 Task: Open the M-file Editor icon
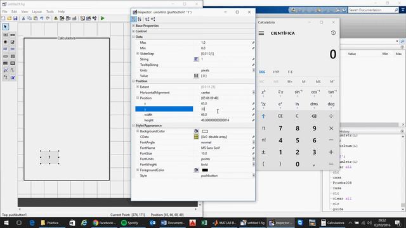click(82, 18)
